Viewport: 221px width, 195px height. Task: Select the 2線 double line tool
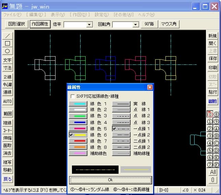[x=8, y=77]
